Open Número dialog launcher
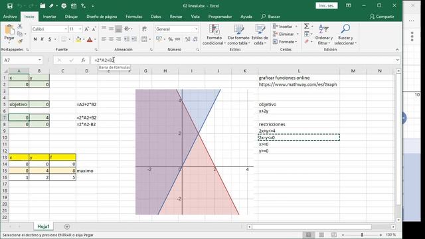 (x=198, y=50)
